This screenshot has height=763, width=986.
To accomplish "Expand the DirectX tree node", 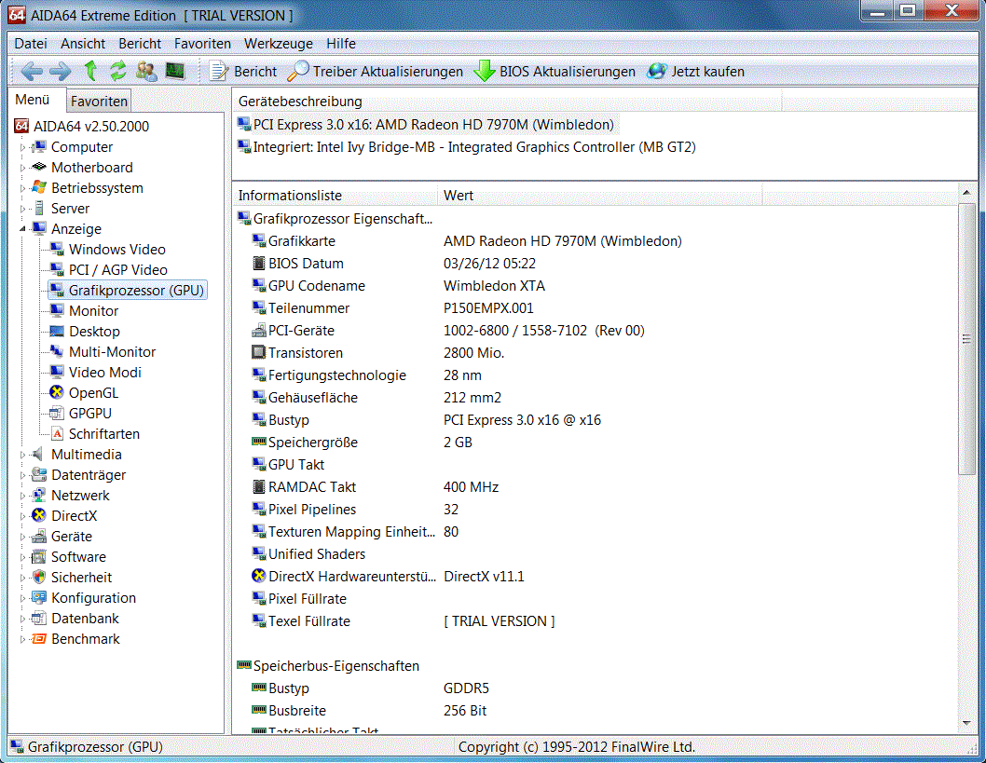I will (x=22, y=517).
